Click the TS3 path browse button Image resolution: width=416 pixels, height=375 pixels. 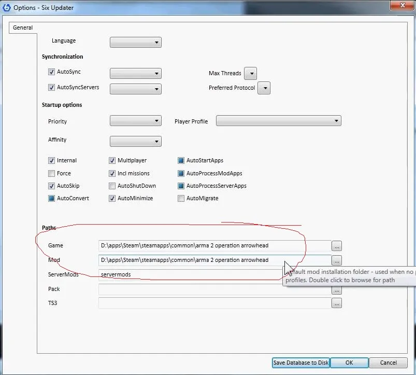[337, 303]
